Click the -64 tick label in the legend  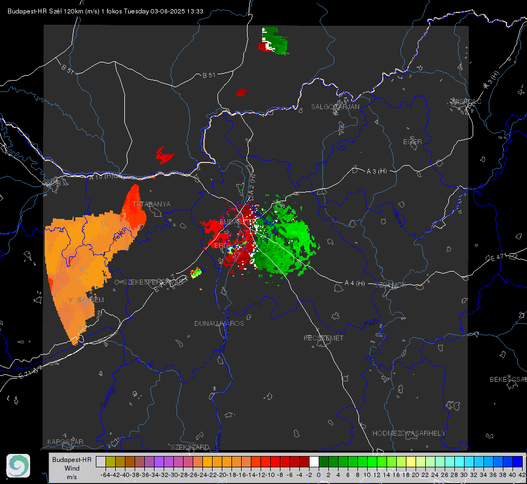[x=106, y=475]
